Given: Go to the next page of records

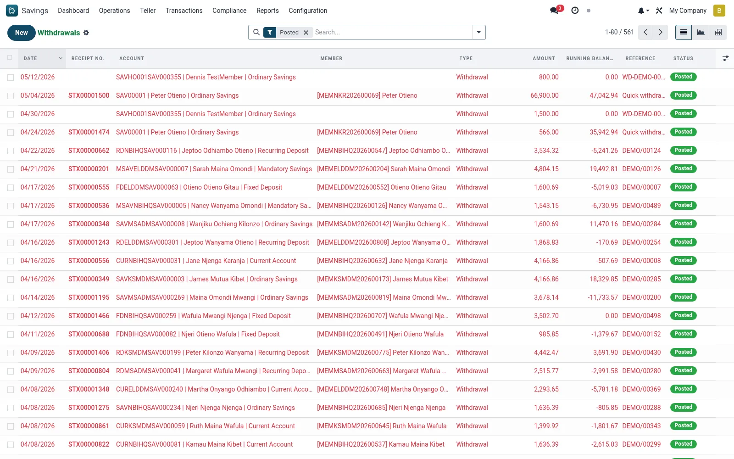Looking at the screenshot, I should [661, 32].
